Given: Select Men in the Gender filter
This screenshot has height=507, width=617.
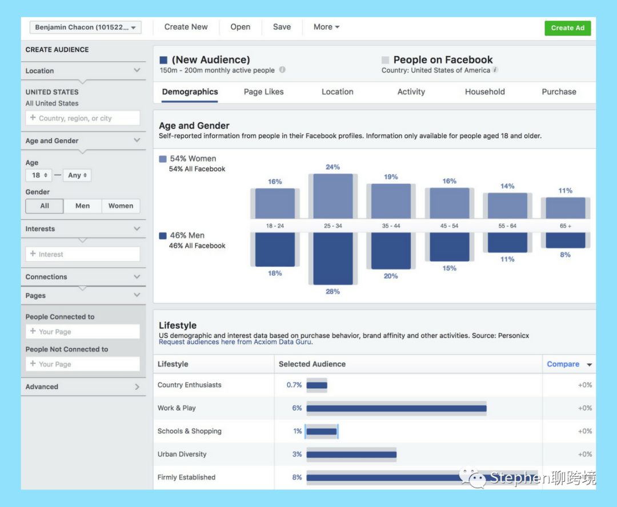Looking at the screenshot, I should (x=83, y=206).
